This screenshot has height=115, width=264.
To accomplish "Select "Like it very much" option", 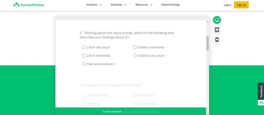I will [96, 47].
